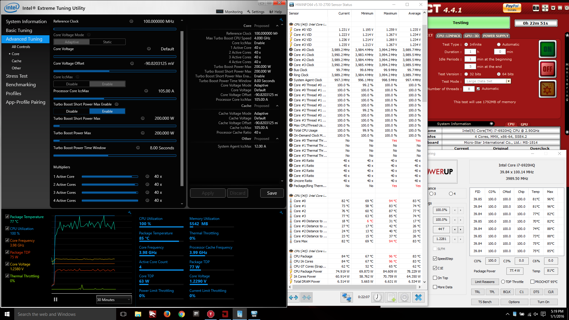Stop the test with OCCT's red OFF button

[x=547, y=69]
